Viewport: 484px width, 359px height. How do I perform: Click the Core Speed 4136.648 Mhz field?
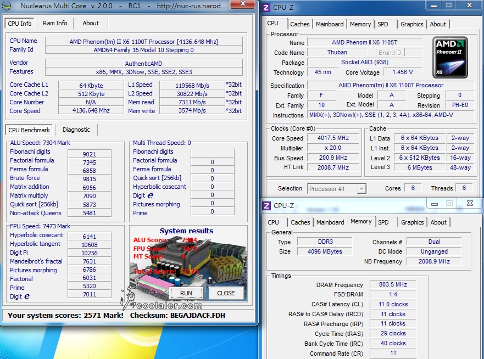(x=91, y=110)
